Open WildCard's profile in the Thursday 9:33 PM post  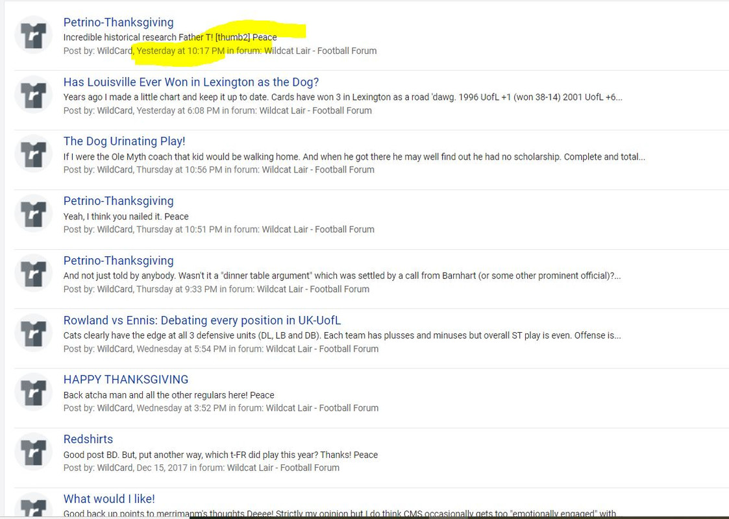point(114,289)
